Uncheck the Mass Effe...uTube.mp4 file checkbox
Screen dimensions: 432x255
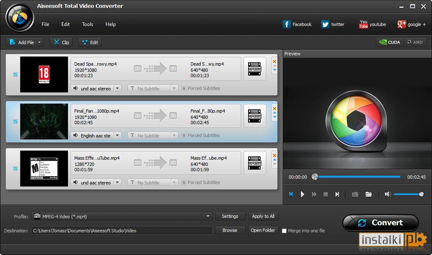(15, 168)
